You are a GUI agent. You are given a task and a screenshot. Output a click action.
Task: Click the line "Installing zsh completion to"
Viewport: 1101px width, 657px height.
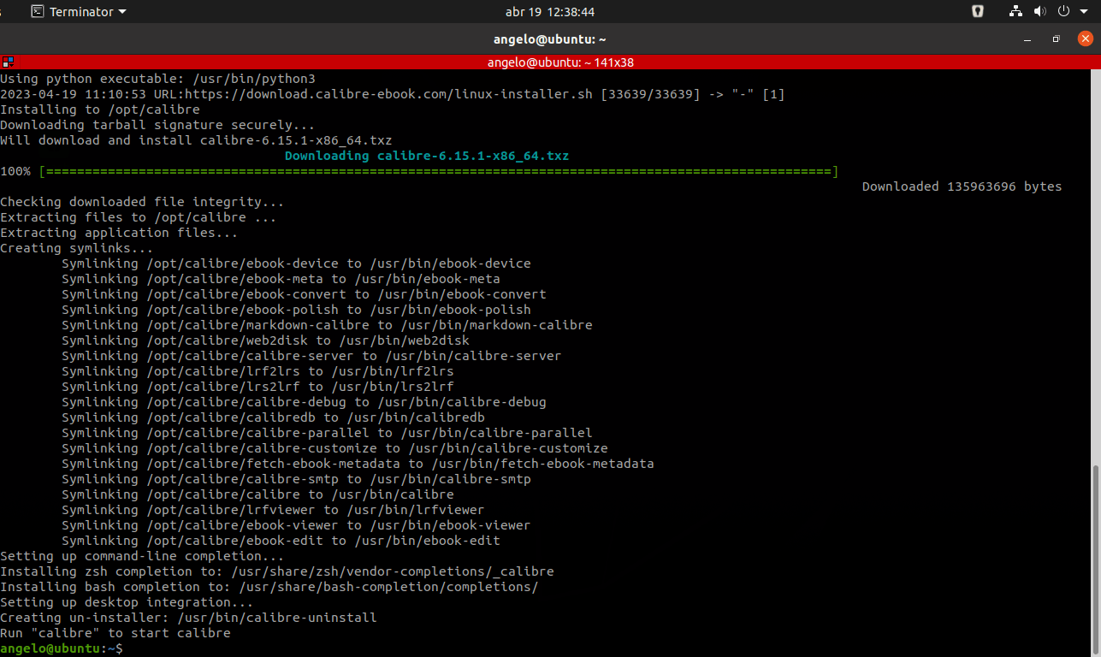[277, 571]
